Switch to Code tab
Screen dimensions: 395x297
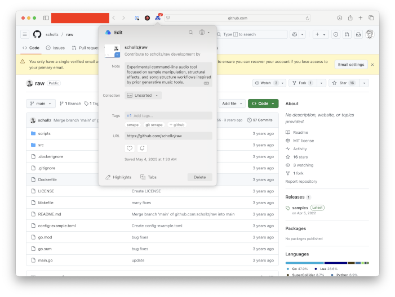[31, 48]
